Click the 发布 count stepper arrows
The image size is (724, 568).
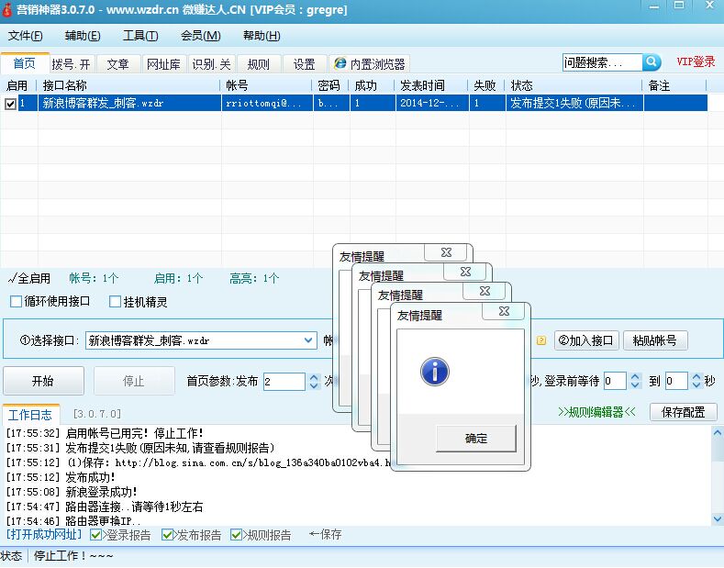pos(314,381)
